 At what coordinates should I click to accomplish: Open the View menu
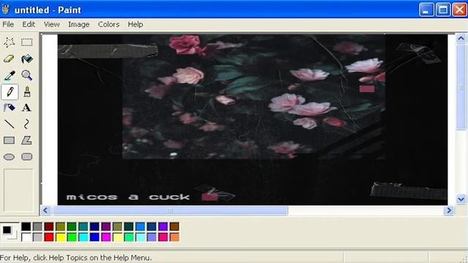52,24
